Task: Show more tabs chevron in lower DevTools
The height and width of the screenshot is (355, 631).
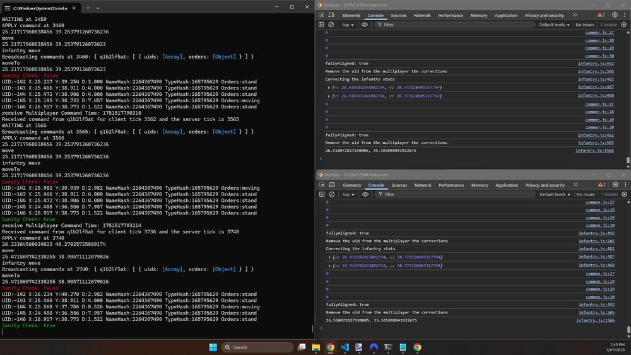Action: click(575, 185)
